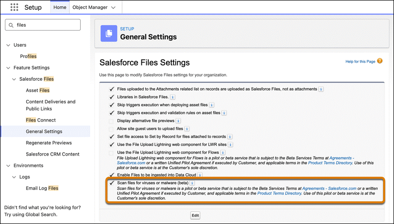Collapse the Salesforce Files tree node
Image resolution: width=394 pixels, height=224 pixels.
(14, 79)
